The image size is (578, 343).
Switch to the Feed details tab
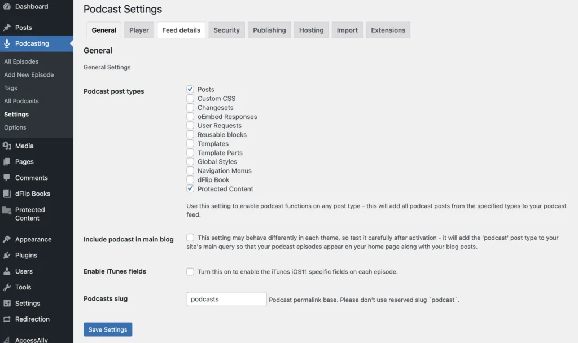(x=181, y=30)
